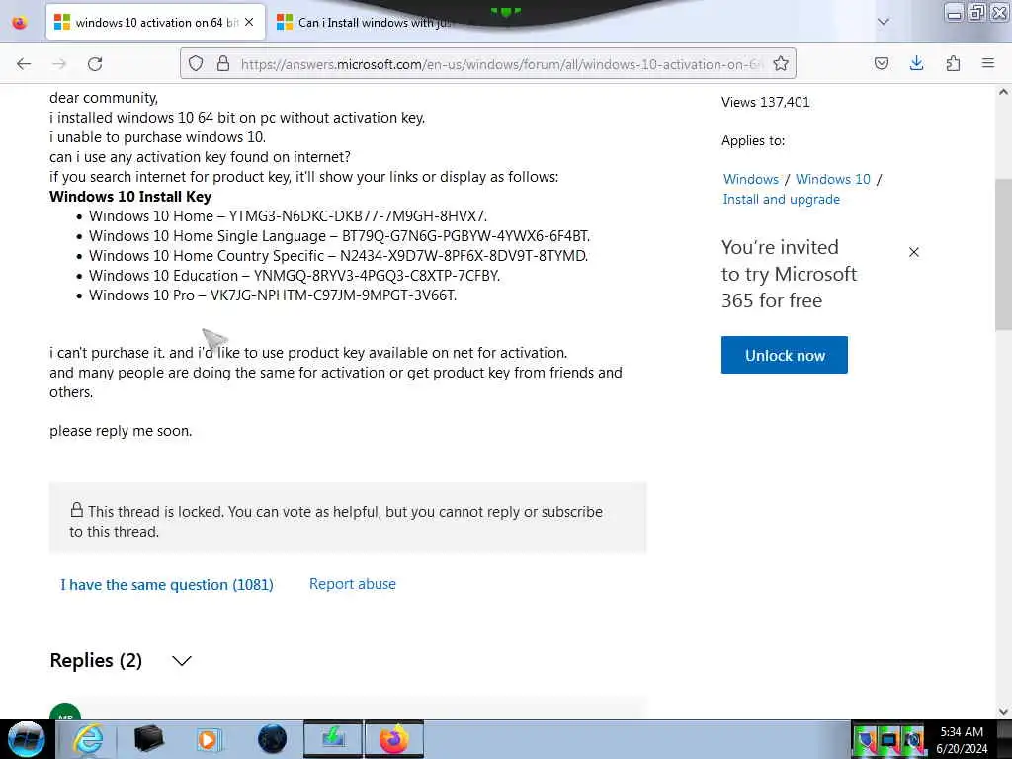Click the 'Windows 10 Install Key' heading
Viewport: 1012px width, 759px height.
pos(130,197)
